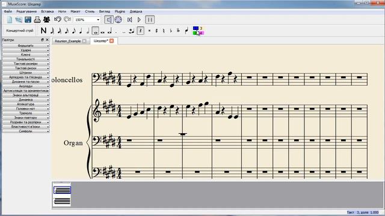Viewport: 385px width, 216px height.
Task: Open a score file from the toolbar
Action: (x=19, y=20)
